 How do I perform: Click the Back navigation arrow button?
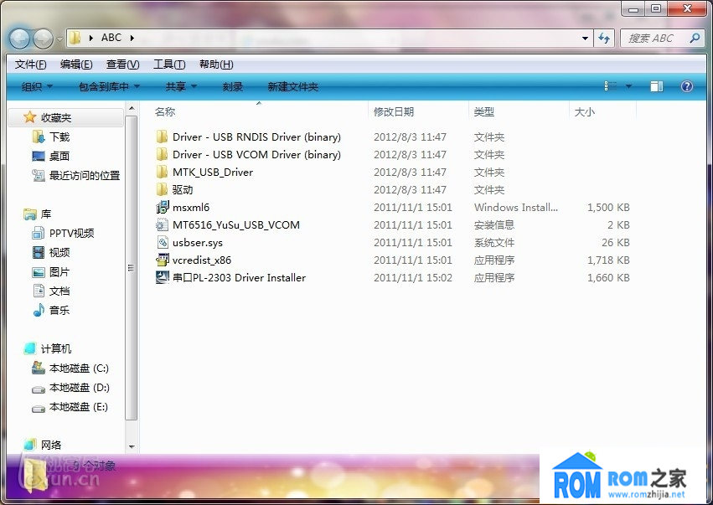pos(19,39)
